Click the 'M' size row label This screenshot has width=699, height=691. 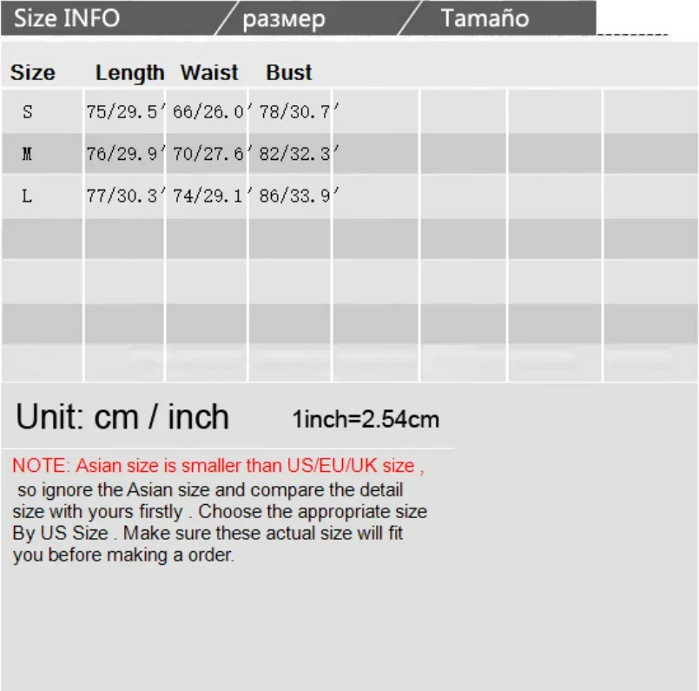click(x=27, y=154)
